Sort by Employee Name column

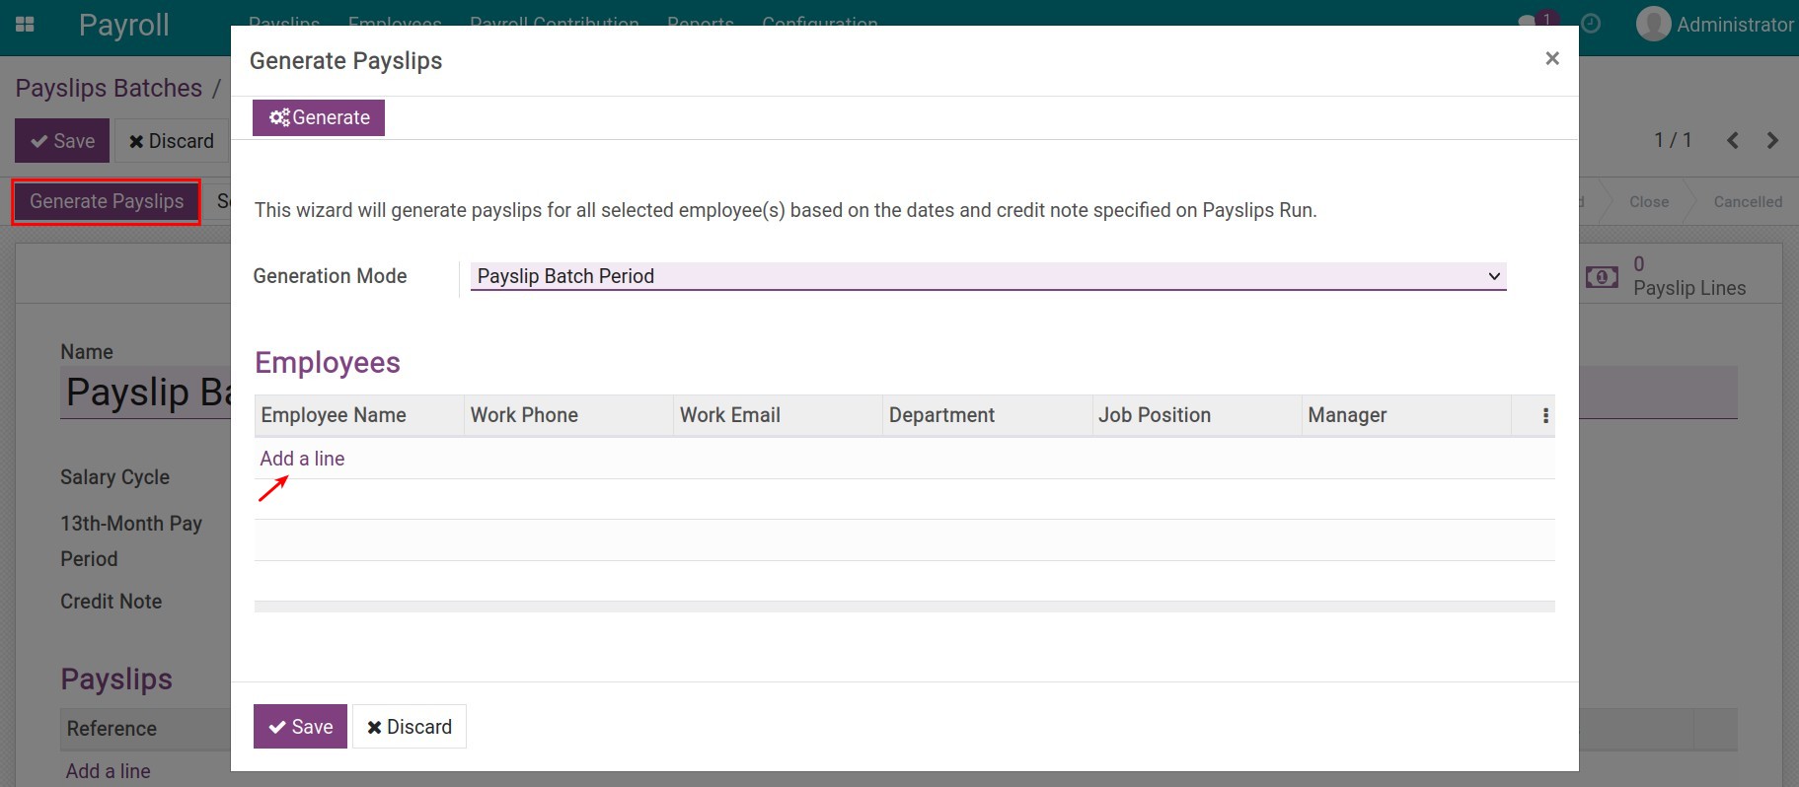click(x=359, y=415)
